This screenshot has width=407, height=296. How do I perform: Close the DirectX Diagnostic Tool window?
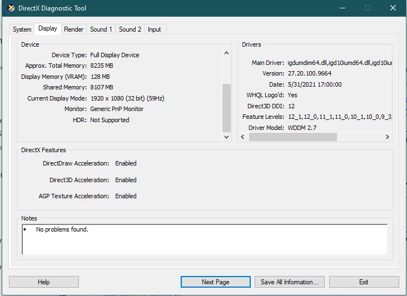[x=393, y=8]
